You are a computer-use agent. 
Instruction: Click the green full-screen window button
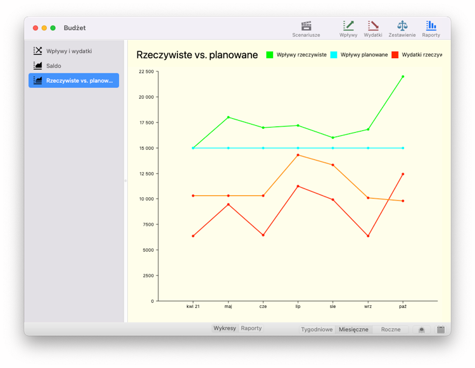coord(53,28)
